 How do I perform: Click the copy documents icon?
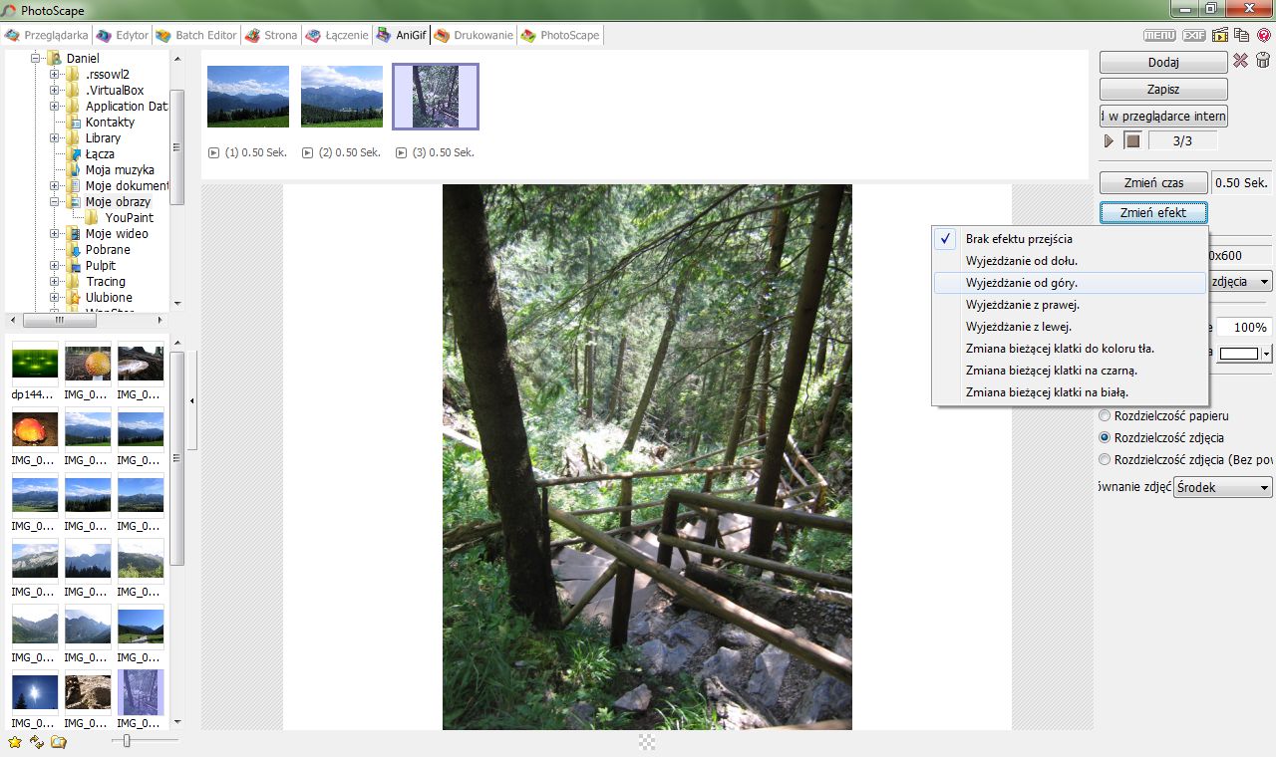click(1241, 35)
